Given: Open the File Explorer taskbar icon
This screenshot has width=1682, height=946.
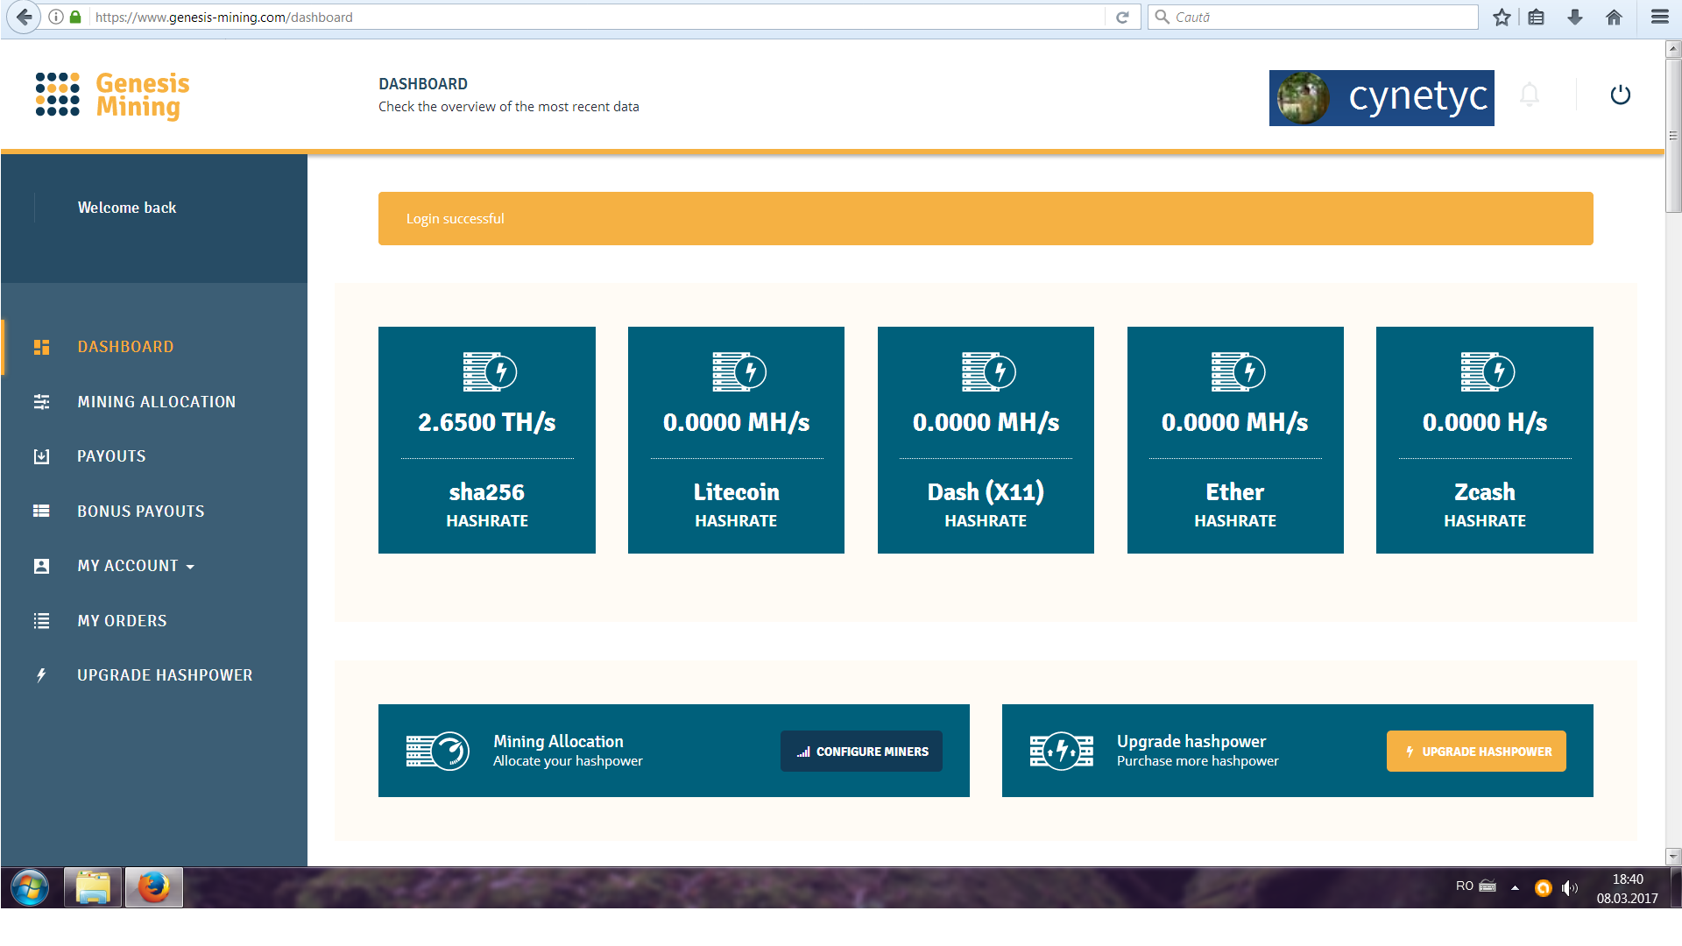Looking at the screenshot, I should click(92, 887).
